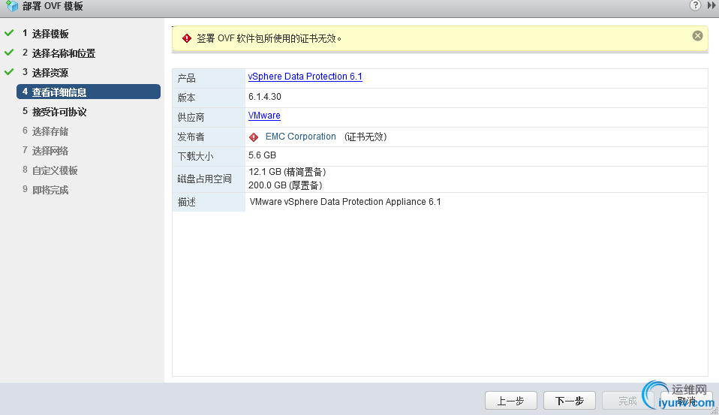Click the download size value 5.6 GB
719x415 pixels.
262,155
